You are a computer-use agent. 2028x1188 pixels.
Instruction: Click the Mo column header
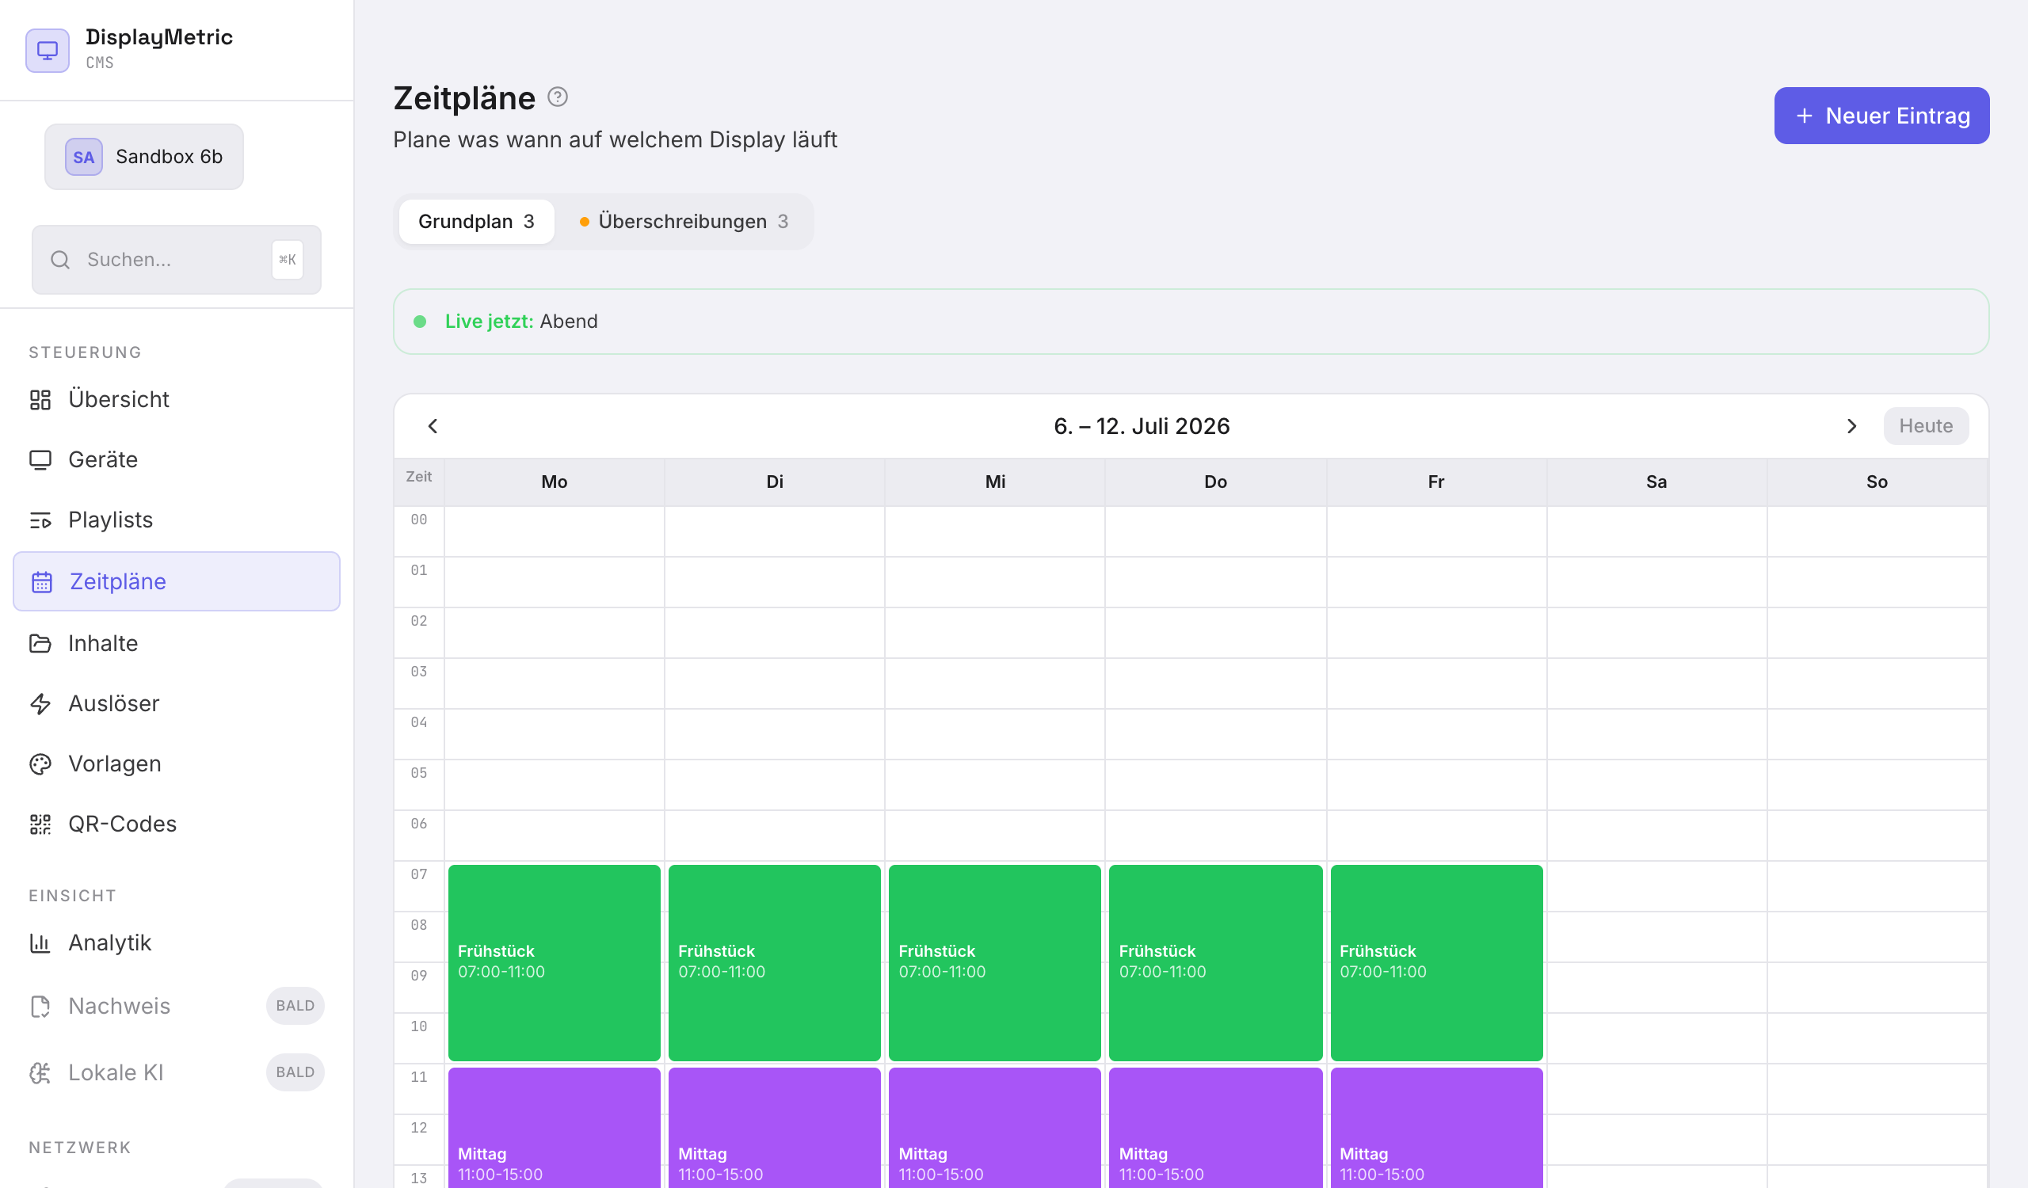555,482
